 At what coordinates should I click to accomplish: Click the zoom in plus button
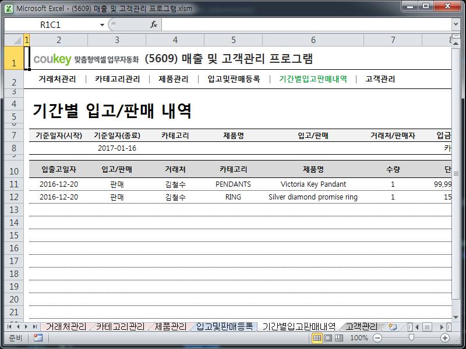[445, 338]
